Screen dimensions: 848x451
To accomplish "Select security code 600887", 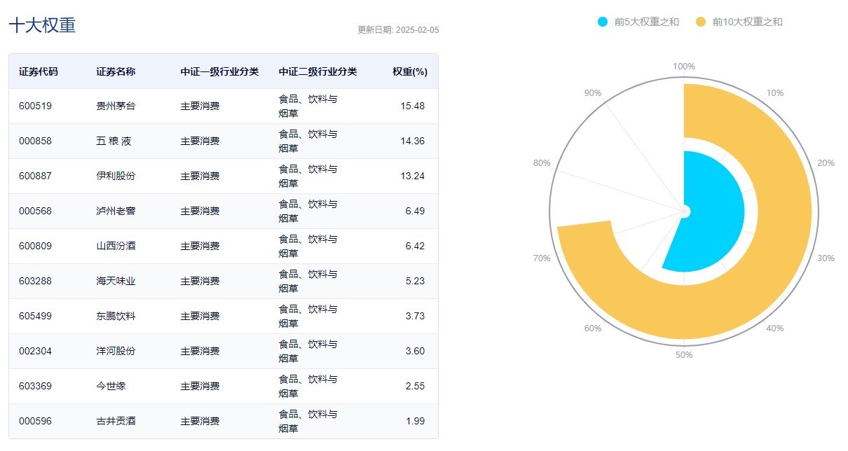I will click(x=35, y=176).
